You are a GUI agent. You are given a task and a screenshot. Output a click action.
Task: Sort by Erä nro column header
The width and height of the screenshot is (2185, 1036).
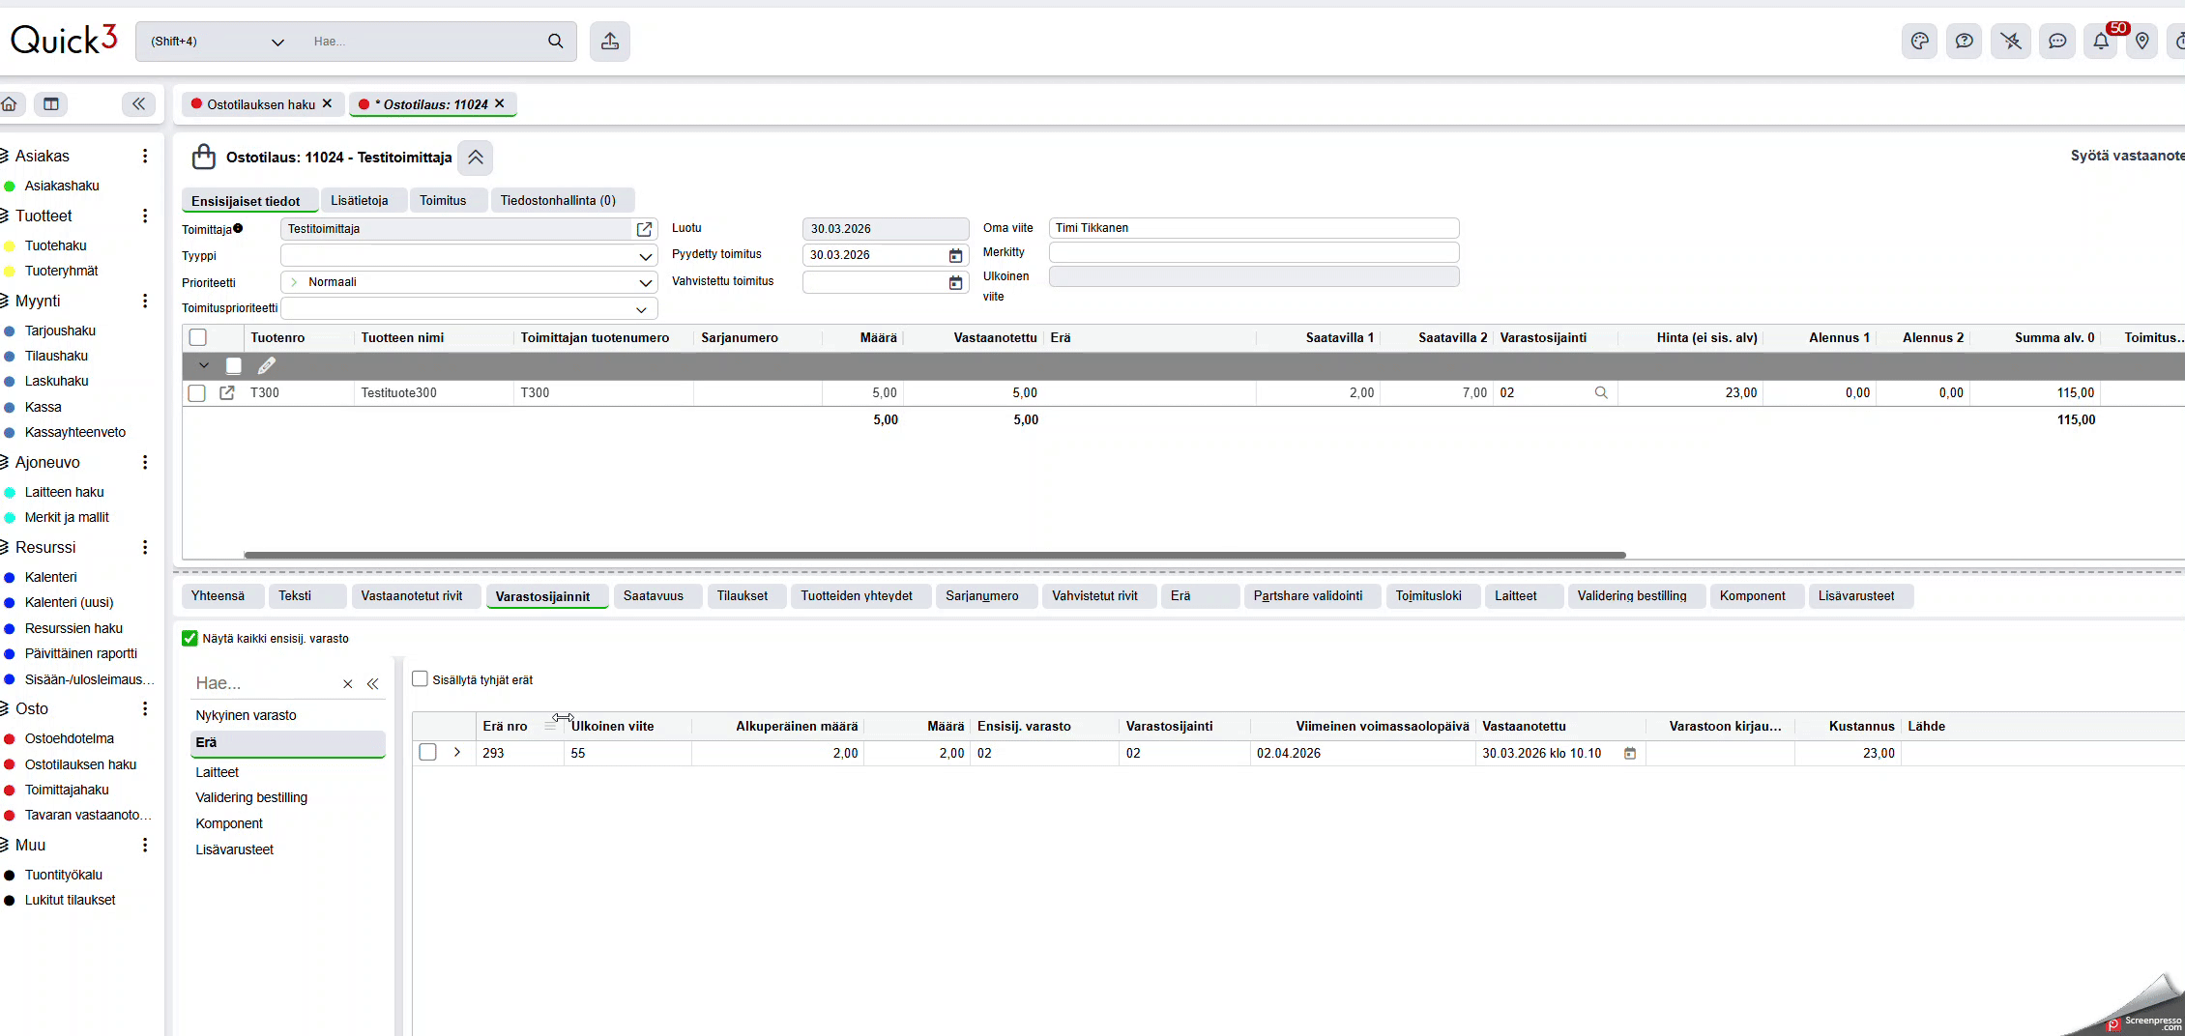[x=505, y=726]
